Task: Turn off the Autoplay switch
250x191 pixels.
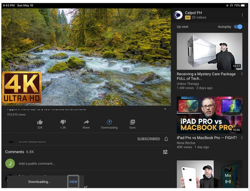Action: (x=238, y=27)
